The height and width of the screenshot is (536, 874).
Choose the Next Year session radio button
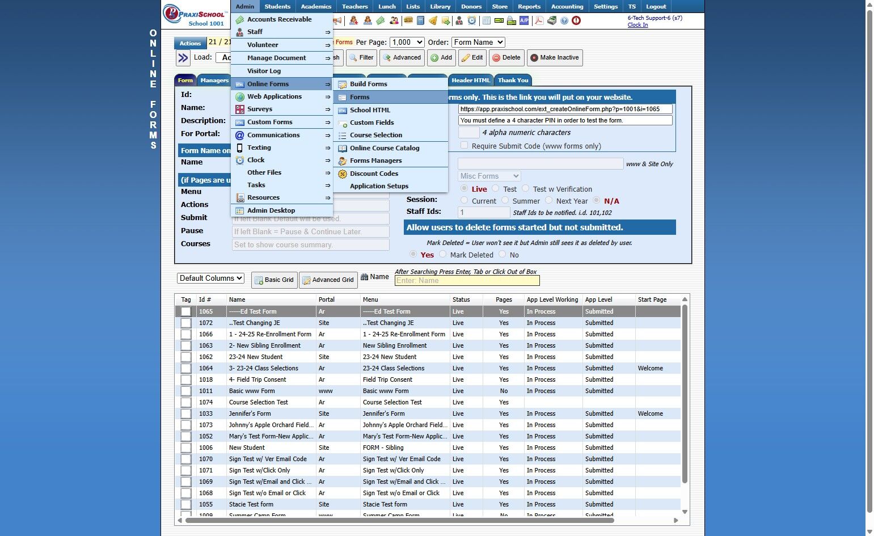click(x=549, y=201)
